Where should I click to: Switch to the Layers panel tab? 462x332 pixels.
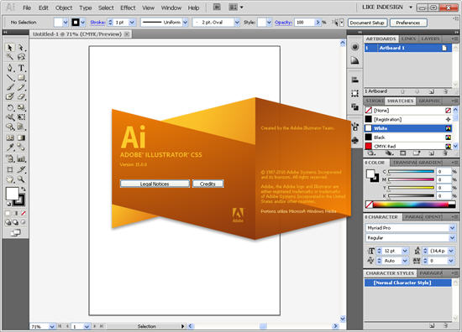pos(430,39)
